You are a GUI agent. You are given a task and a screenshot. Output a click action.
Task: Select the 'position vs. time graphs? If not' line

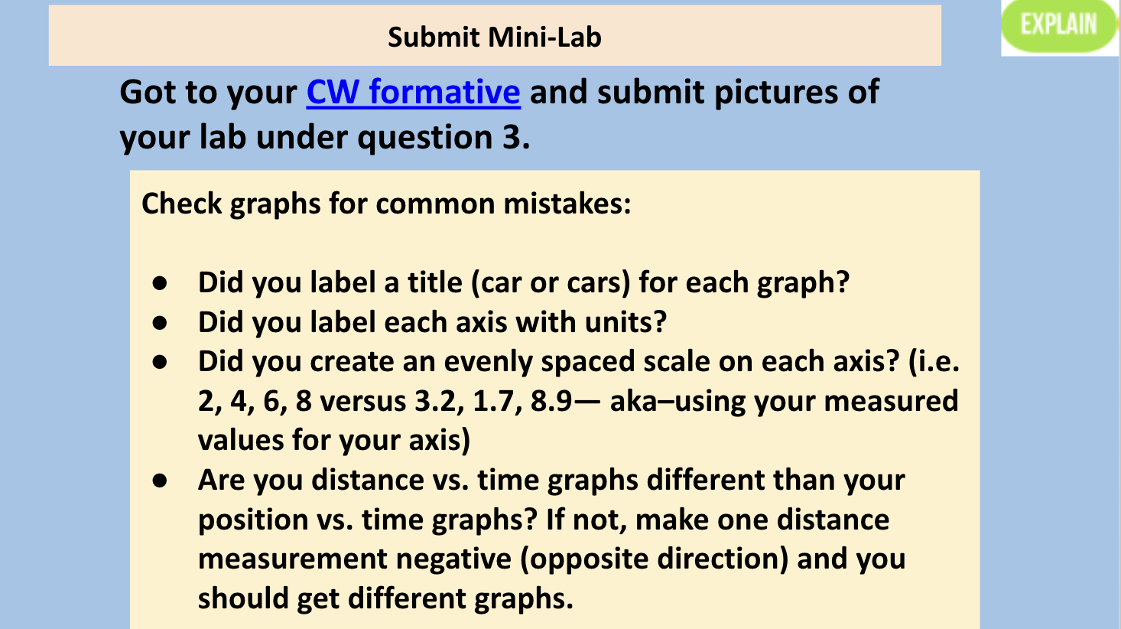pyautogui.click(x=413, y=520)
